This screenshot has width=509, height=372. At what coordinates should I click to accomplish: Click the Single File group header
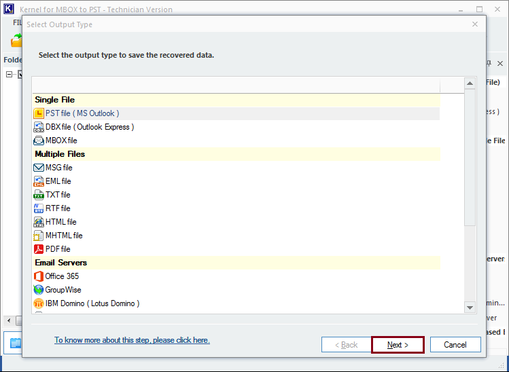pos(236,100)
